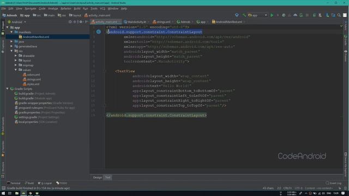Open File Explorer from taskbar
Screen dimensions: 349x196
coord(17,193)
